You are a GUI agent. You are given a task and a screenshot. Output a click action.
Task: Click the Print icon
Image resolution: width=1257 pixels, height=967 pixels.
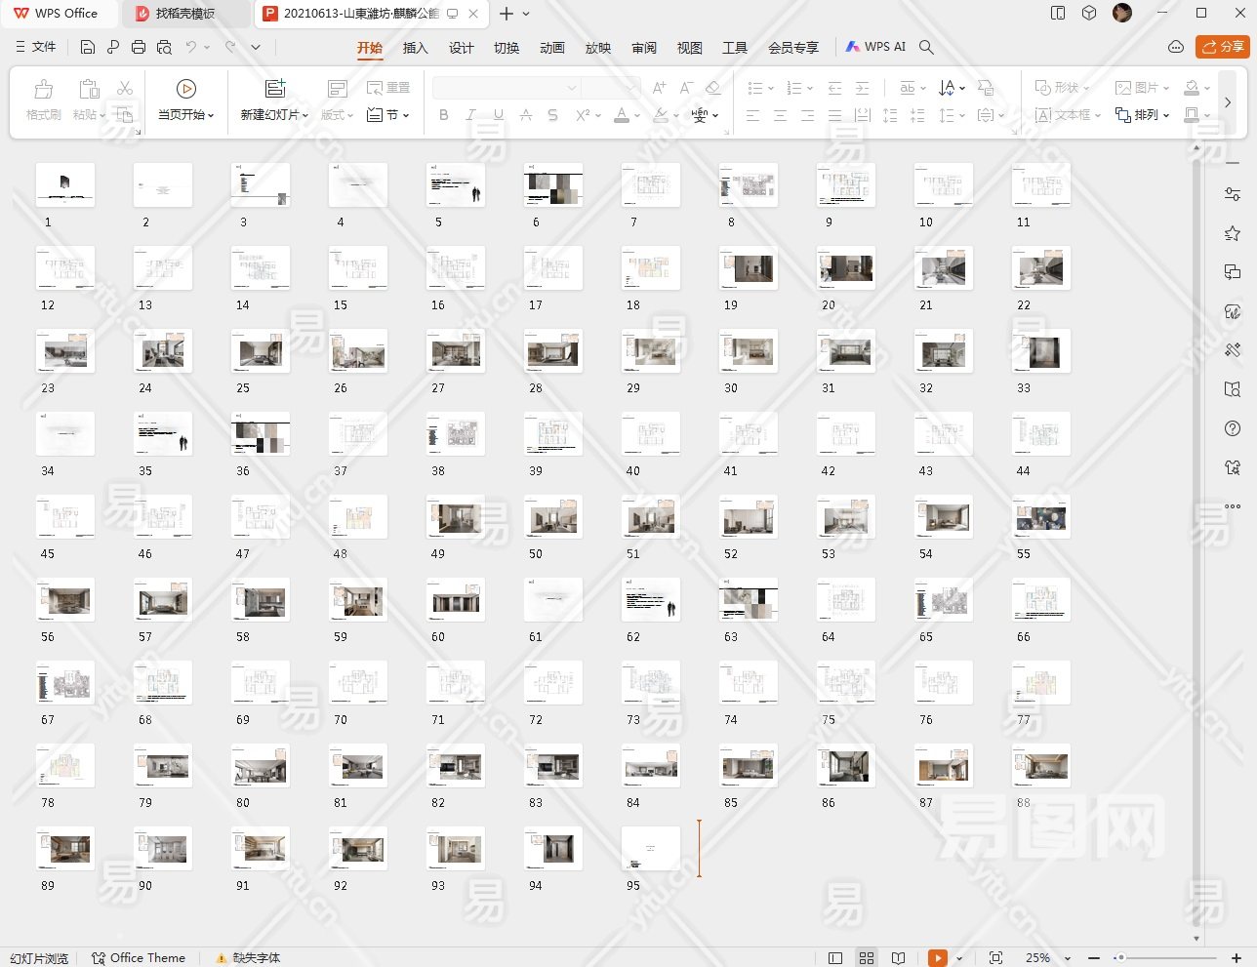click(x=139, y=47)
